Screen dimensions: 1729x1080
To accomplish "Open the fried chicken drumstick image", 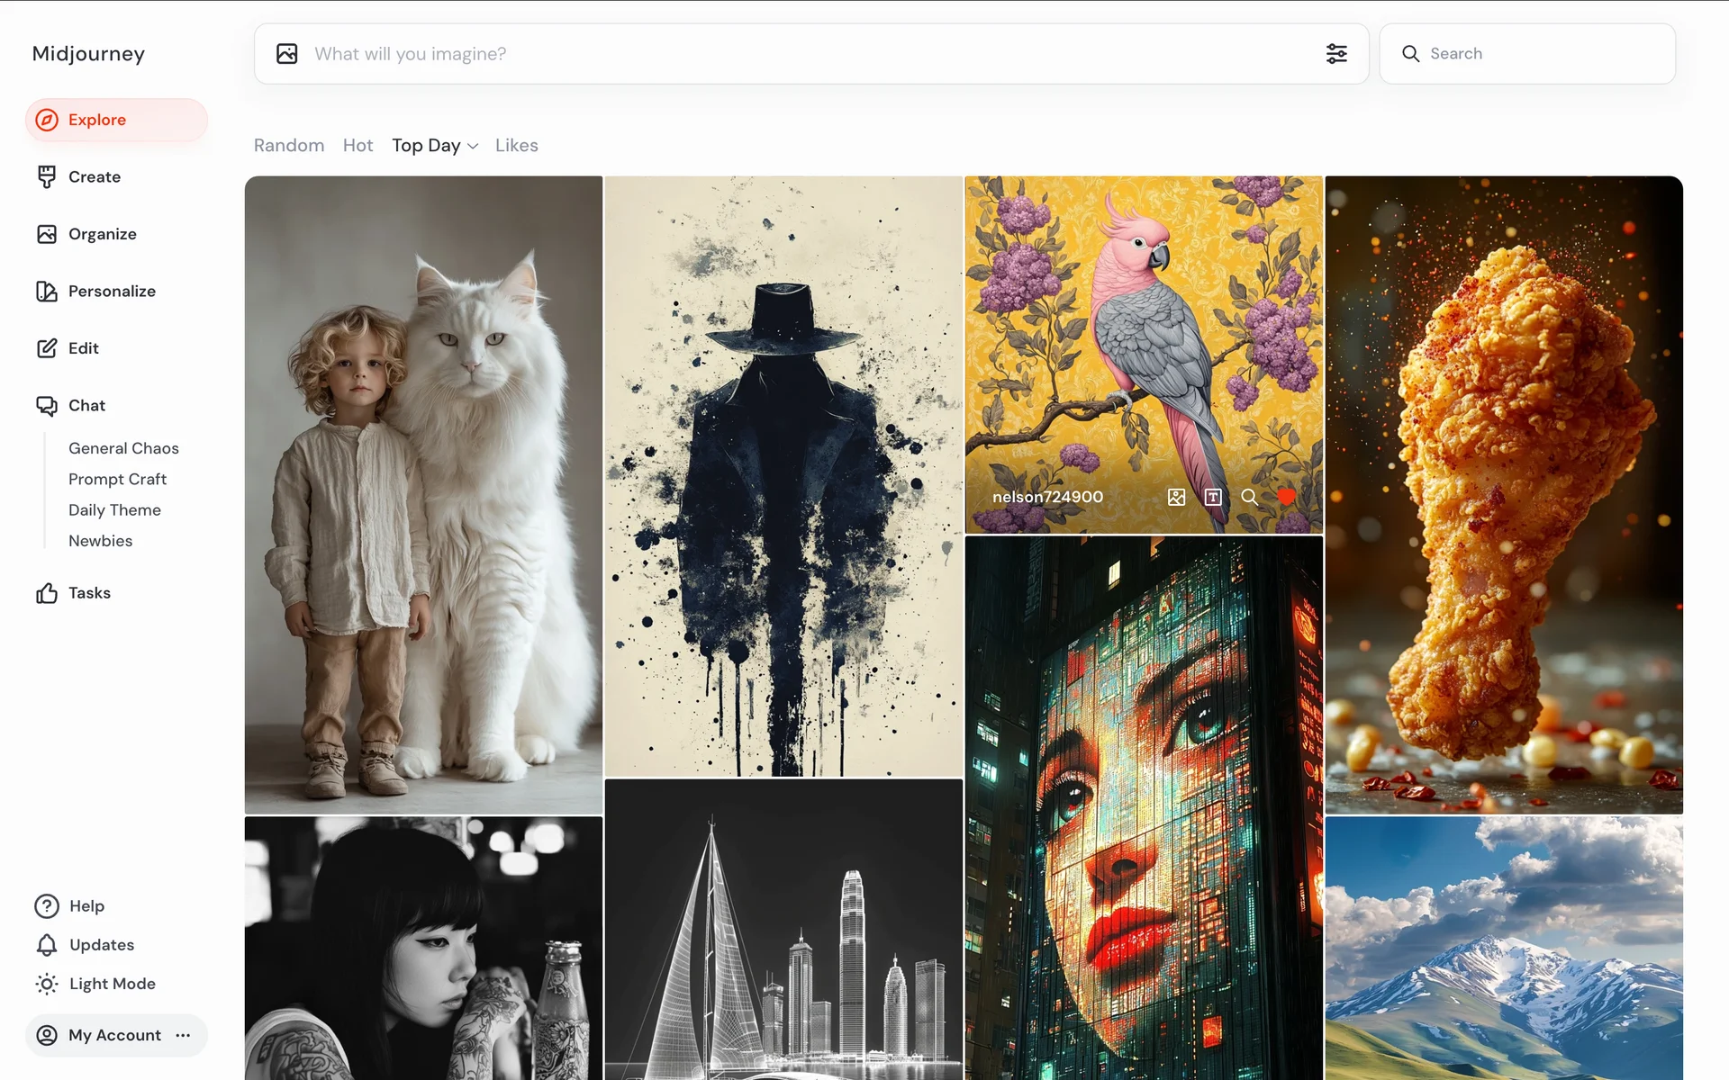I will 1504,495.
